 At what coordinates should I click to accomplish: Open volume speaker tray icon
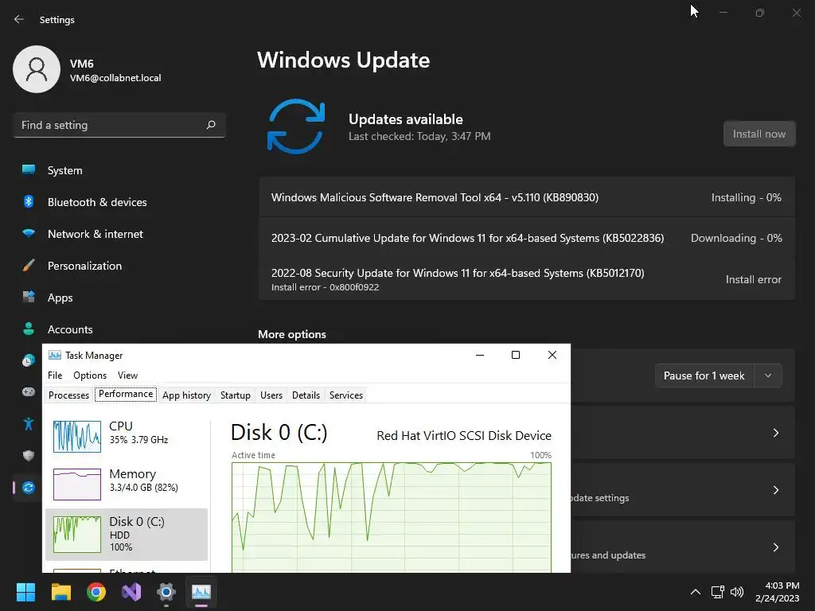click(x=737, y=592)
